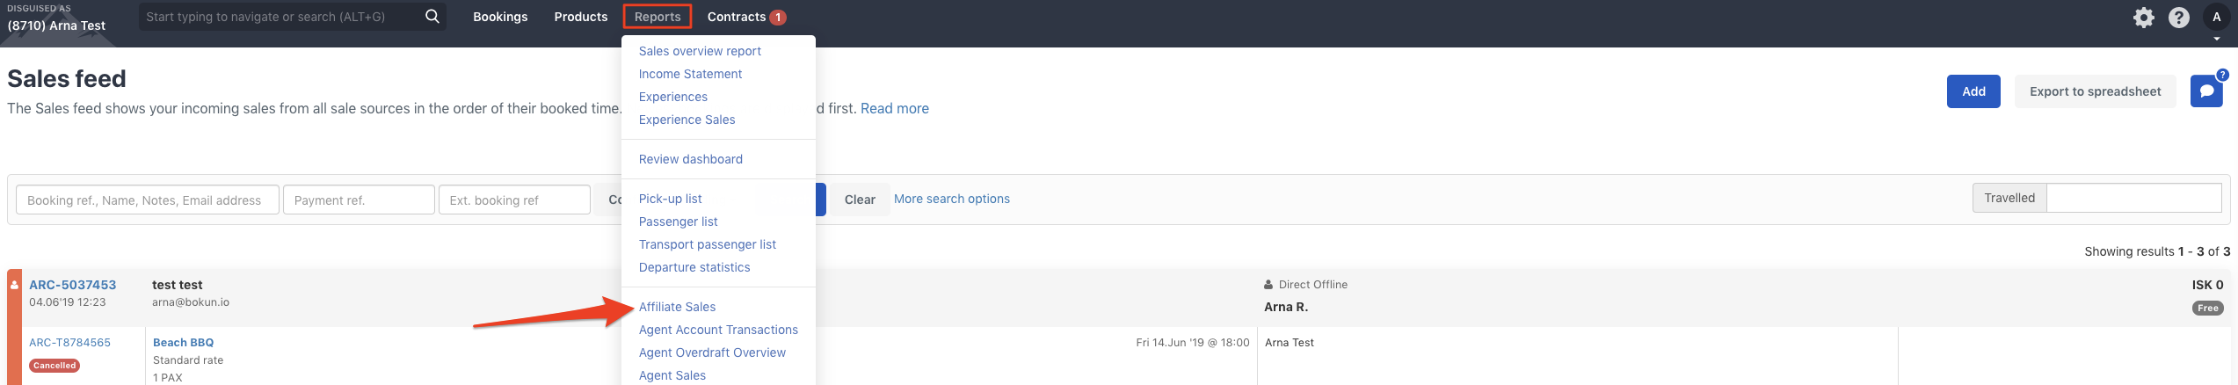Screen dimensions: 2238x385
Task: Select Affiliate Sales report
Action: 677,307
